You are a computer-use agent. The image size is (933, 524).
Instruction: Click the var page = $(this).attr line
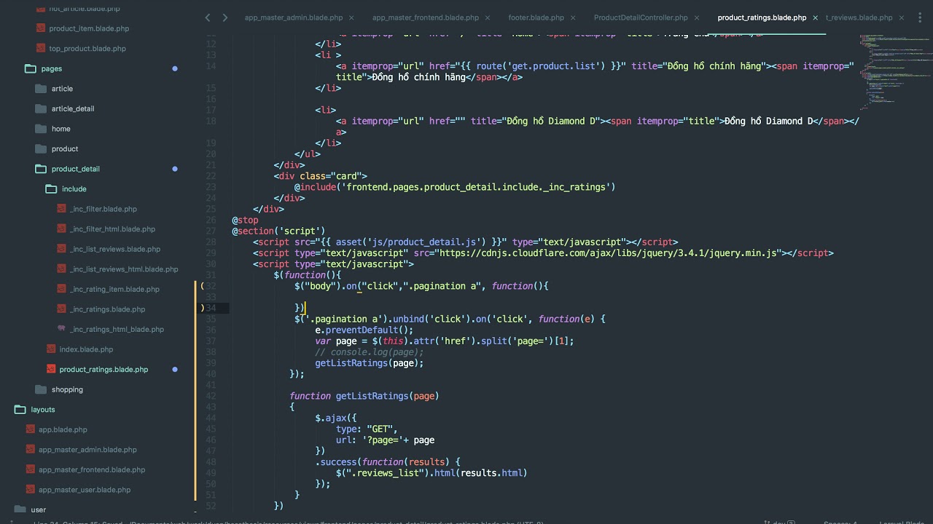click(445, 341)
